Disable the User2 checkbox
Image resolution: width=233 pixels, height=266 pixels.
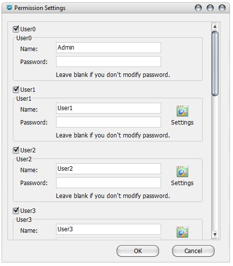[16, 150]
